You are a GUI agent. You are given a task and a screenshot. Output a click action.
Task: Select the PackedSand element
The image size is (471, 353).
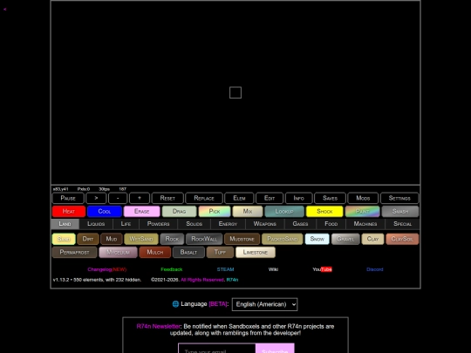pos(283,239)
